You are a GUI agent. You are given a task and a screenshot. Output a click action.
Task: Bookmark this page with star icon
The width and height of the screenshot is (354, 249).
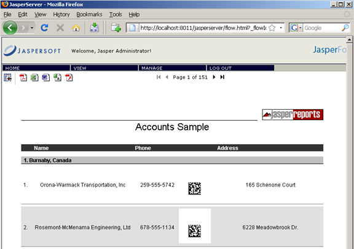272,28
